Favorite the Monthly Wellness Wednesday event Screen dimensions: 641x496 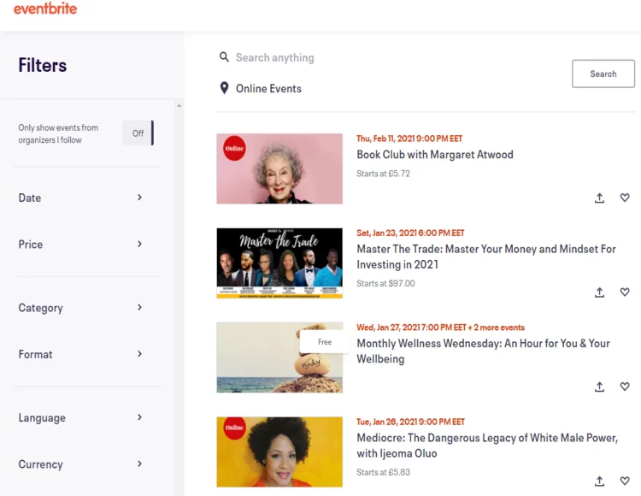pos(625,387)
